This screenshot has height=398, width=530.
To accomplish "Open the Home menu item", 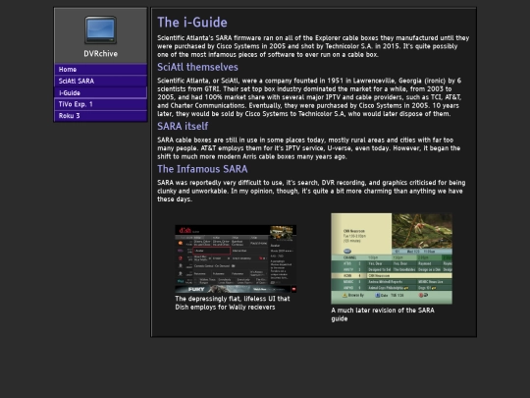I will 100,70.
